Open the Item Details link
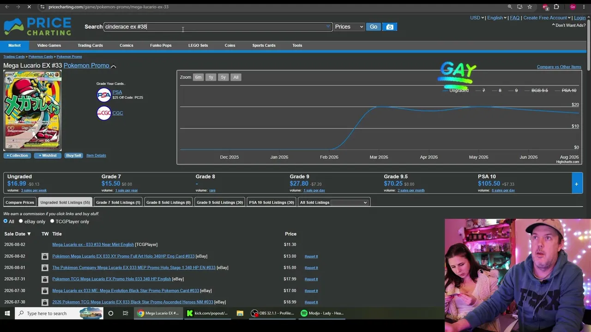 click(x=96, y=155)
